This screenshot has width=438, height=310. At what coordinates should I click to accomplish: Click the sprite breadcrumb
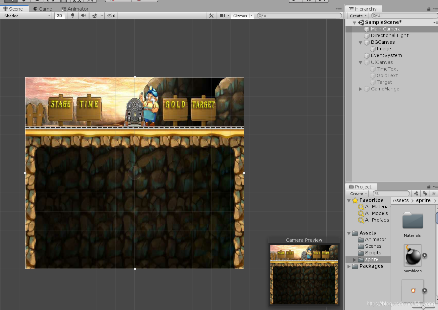tap(423, 200)
